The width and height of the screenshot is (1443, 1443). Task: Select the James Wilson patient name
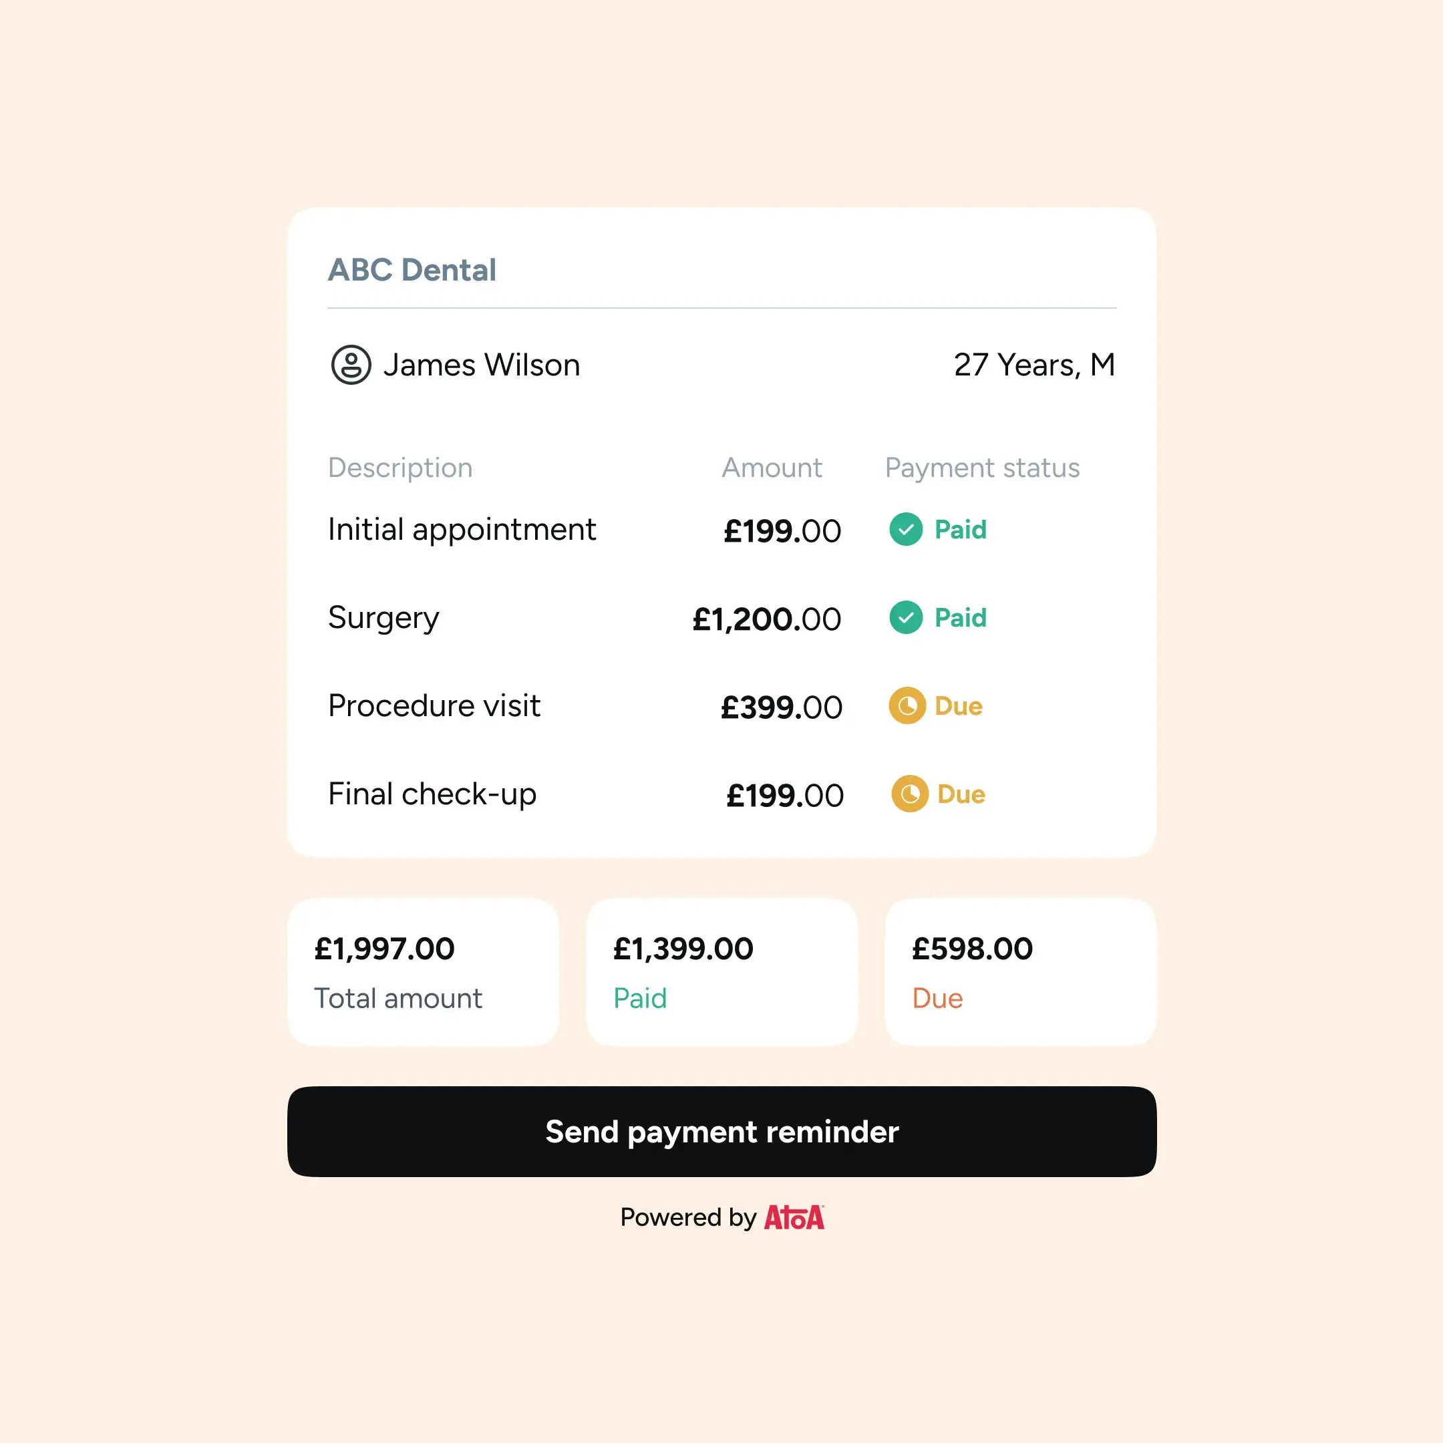point(481,365)
